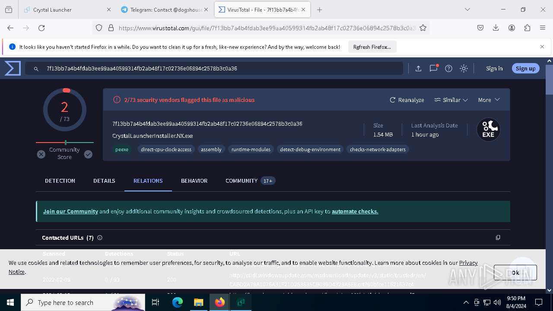Click the search magnifier icon
The width and height of the screenshot is (553, 311).
[37, 68]
